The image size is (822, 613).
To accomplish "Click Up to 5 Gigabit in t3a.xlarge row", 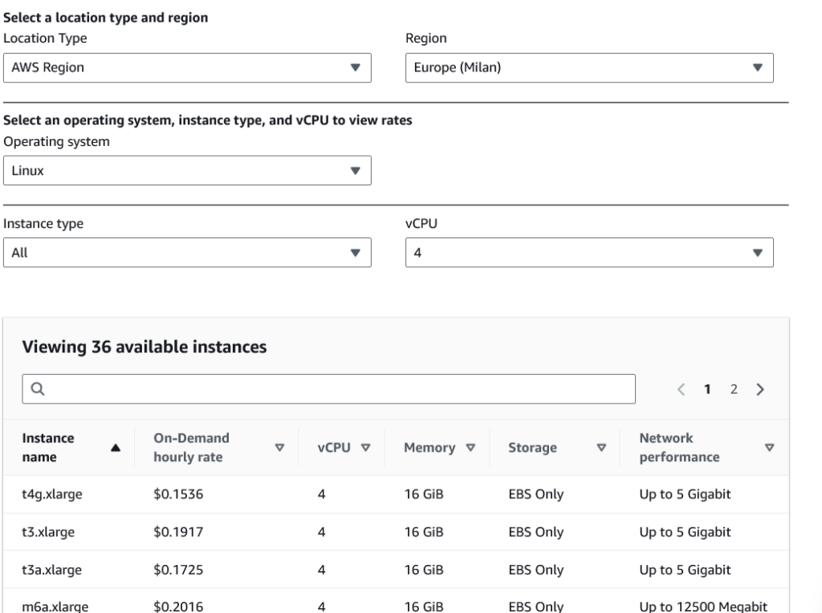I will (685, 570).
